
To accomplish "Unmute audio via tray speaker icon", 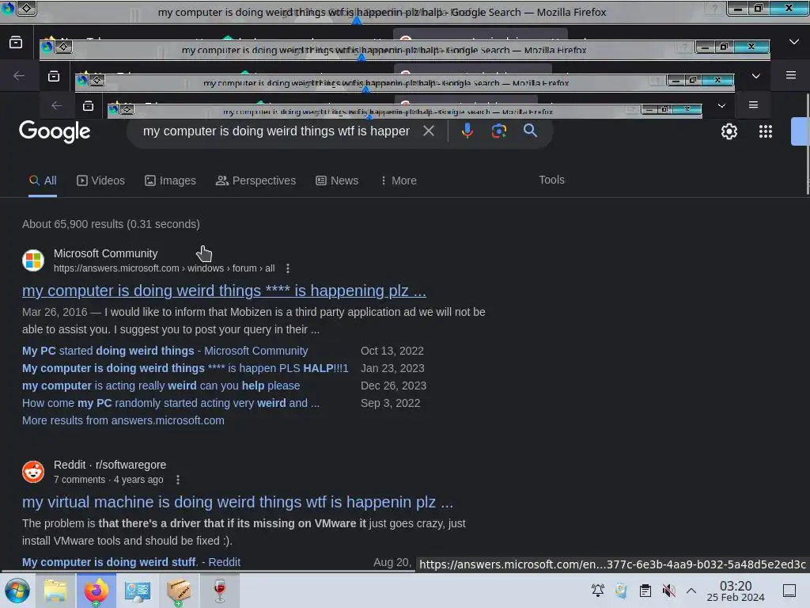I will tap(668, 591).
